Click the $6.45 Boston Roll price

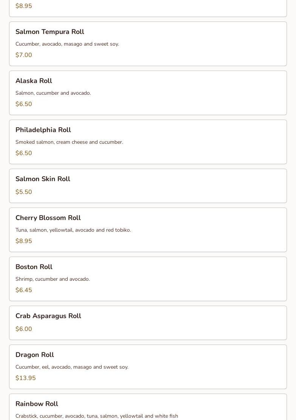[24, 290]
